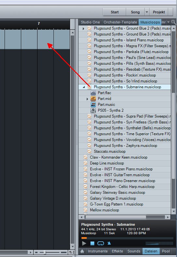Select Plugsound Synths - Synthalet (Bells).musicloop
Viewport: 177px width, 257px height.
(125, 128)
